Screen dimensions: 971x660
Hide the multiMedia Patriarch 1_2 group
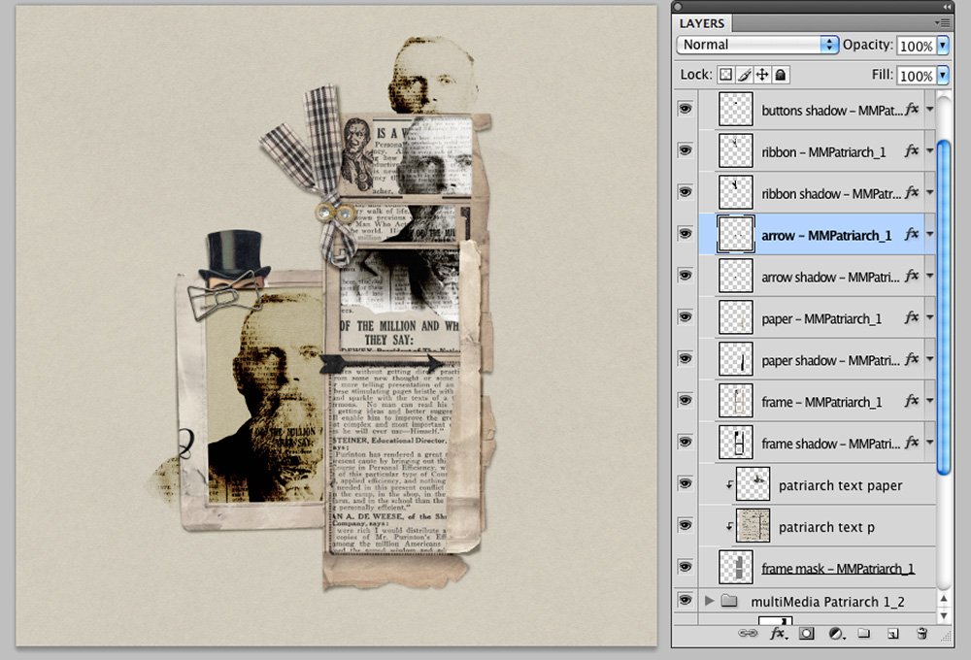point(685,599)
